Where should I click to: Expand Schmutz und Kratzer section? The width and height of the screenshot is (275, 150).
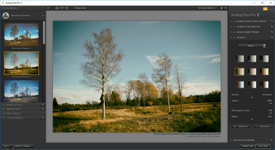tap(231, 27)
